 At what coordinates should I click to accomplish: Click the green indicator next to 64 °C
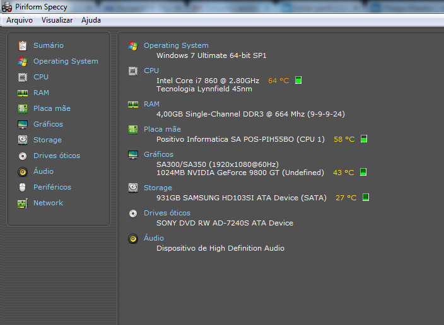click(x=298, y=81)
